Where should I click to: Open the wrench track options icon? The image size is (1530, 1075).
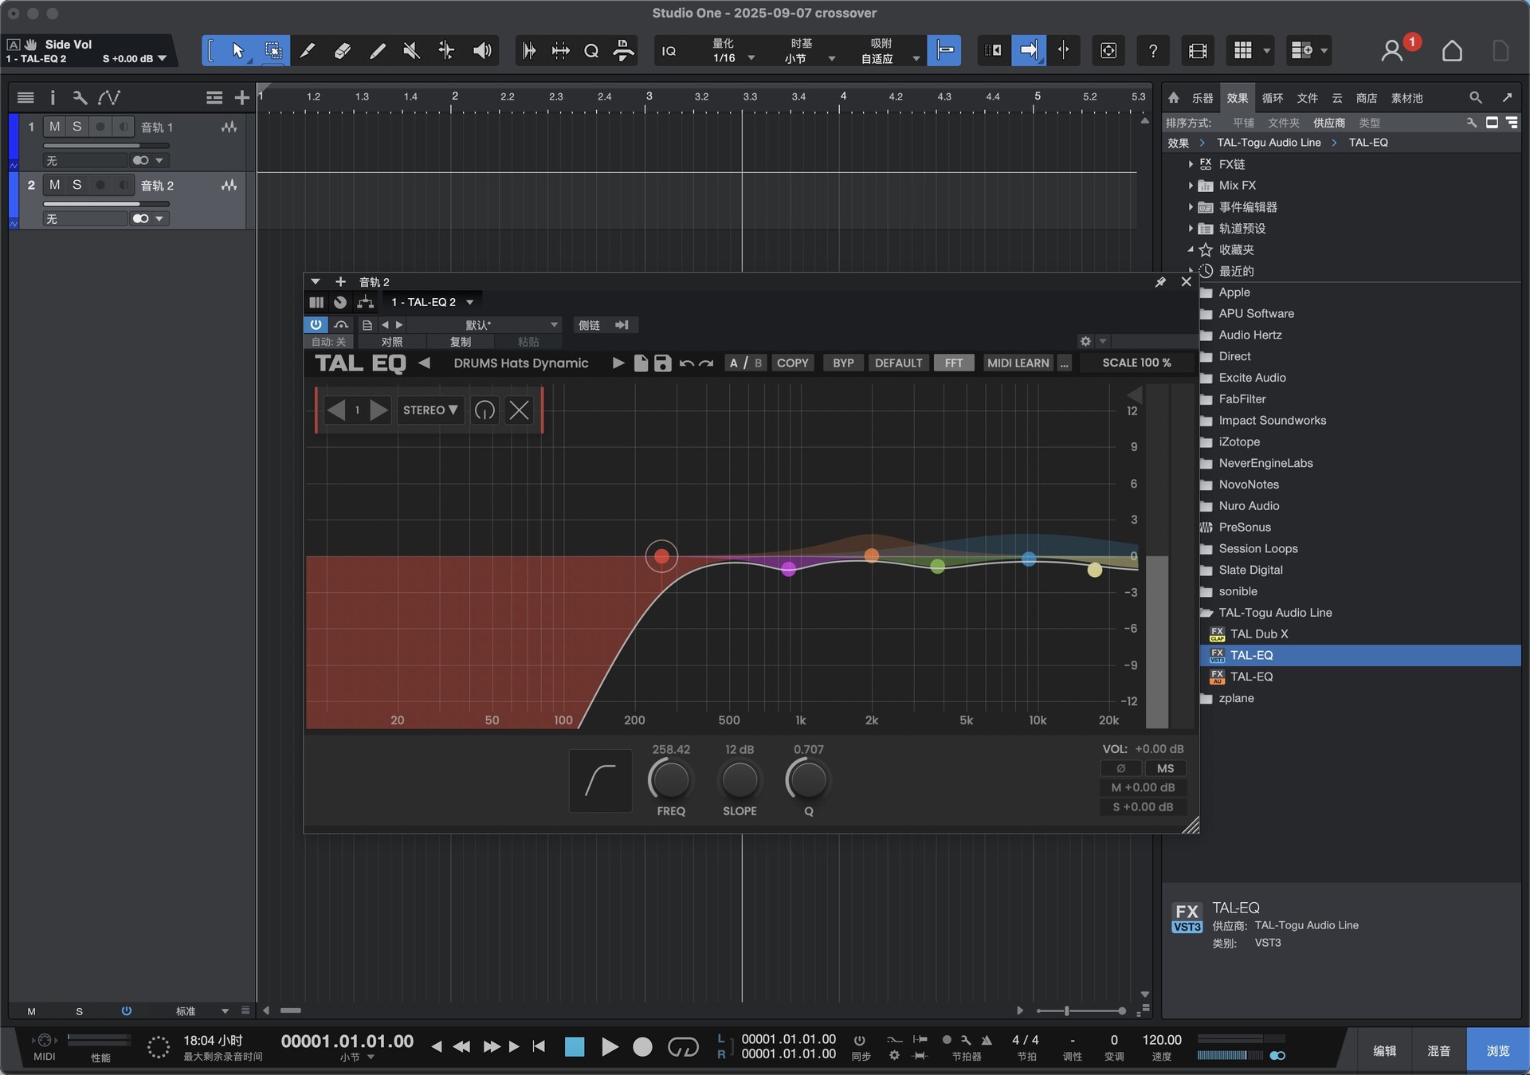coord(80,97)
